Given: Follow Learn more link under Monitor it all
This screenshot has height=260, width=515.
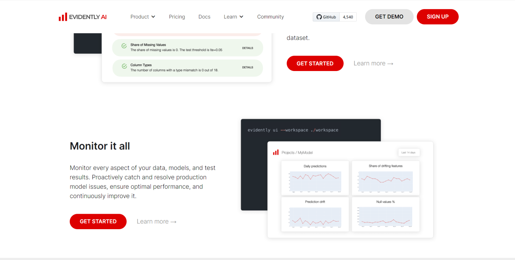Looking at the screenshot, I should click(x=157, y=221).
